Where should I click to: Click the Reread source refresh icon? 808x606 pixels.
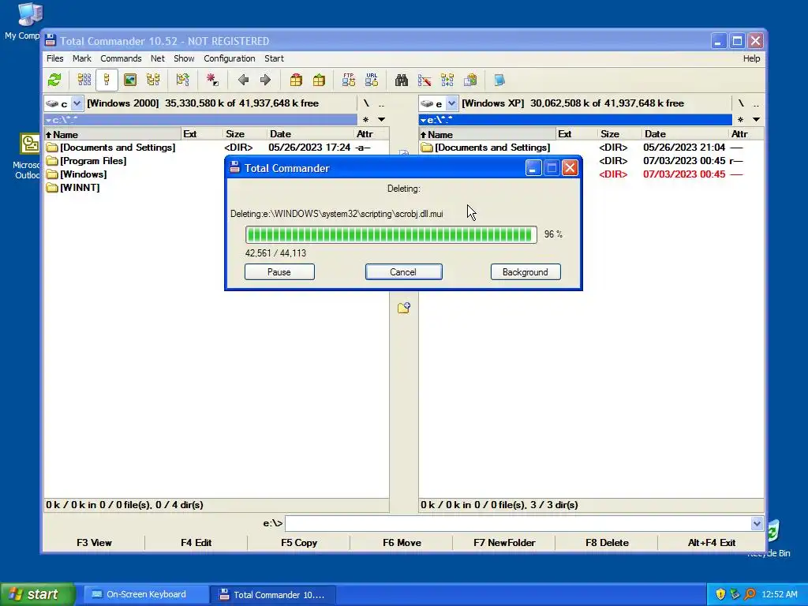pos(54,80)
